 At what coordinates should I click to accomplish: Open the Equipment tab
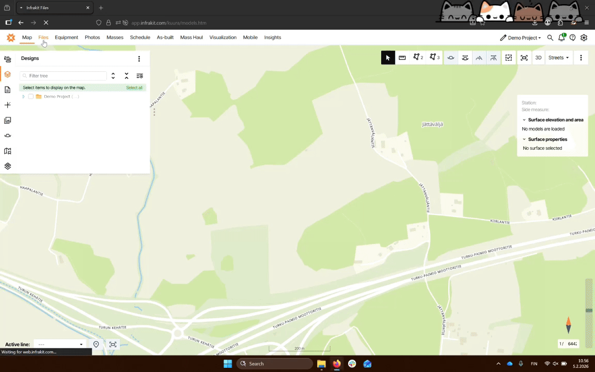[x=67, y=37]
